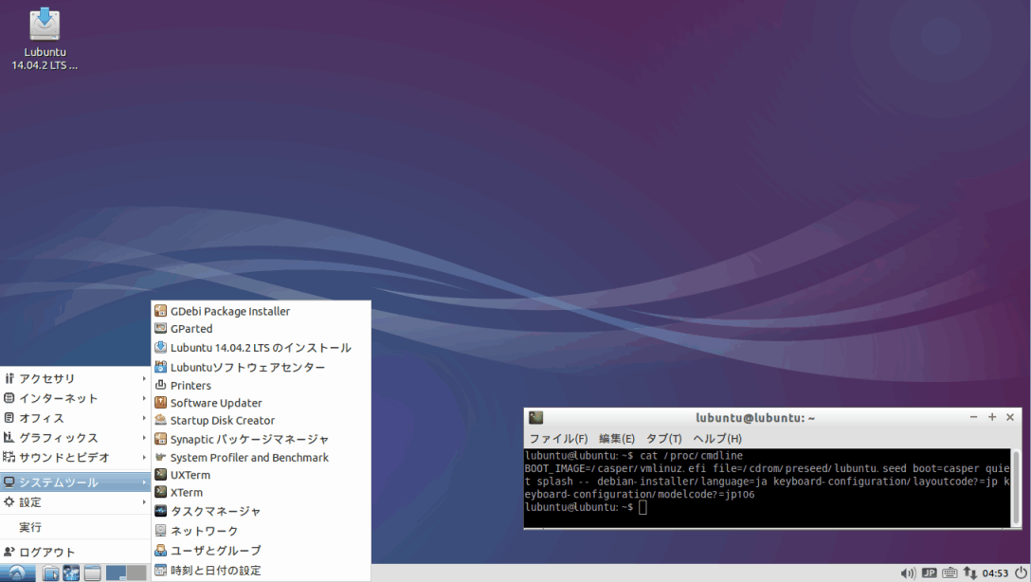Click the iconify all windows panel icon
1031x582 pixels.
(92, 573)
